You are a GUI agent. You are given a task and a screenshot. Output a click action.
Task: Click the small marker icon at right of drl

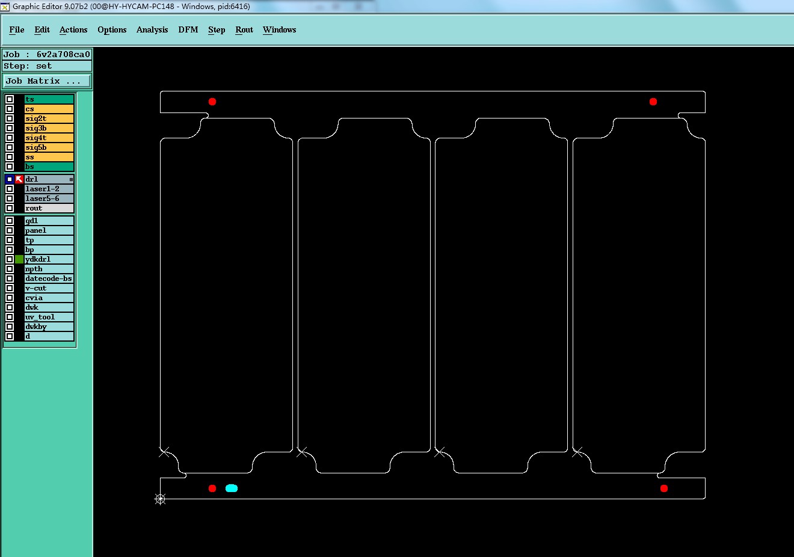click(71, 179)
